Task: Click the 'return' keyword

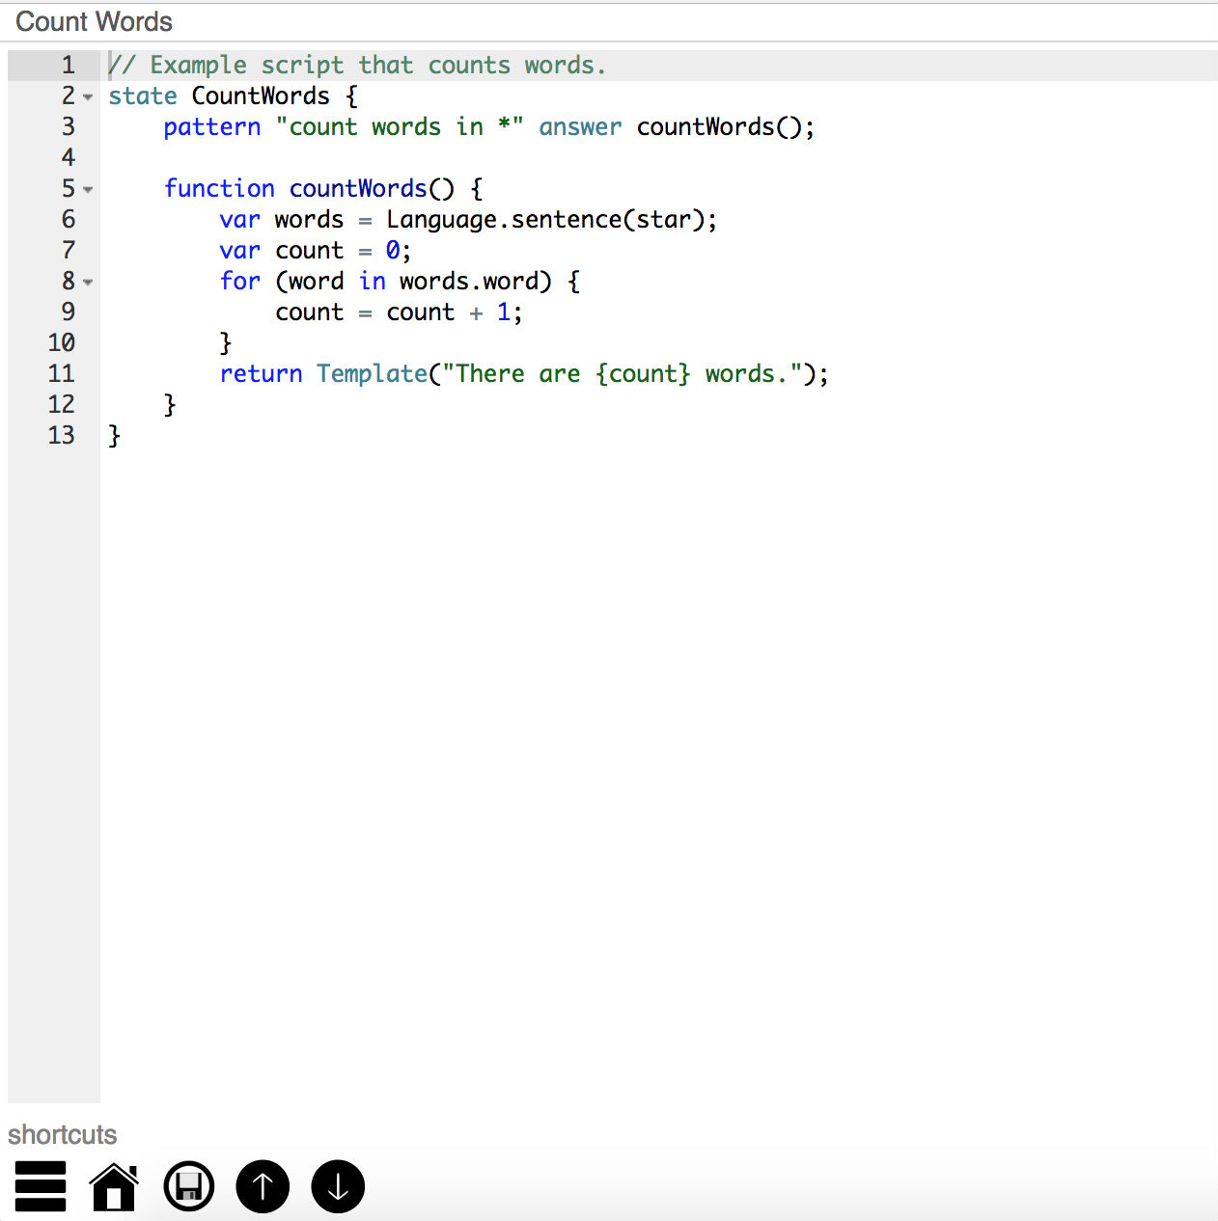Action: tap(261, 373)
